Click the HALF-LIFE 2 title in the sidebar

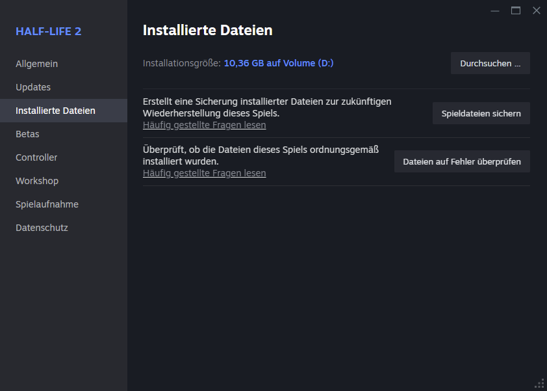click(x=49, y=31)
